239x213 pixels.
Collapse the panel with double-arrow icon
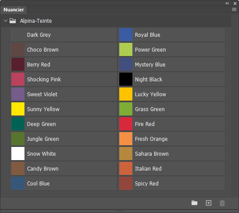tap(227, 3)
